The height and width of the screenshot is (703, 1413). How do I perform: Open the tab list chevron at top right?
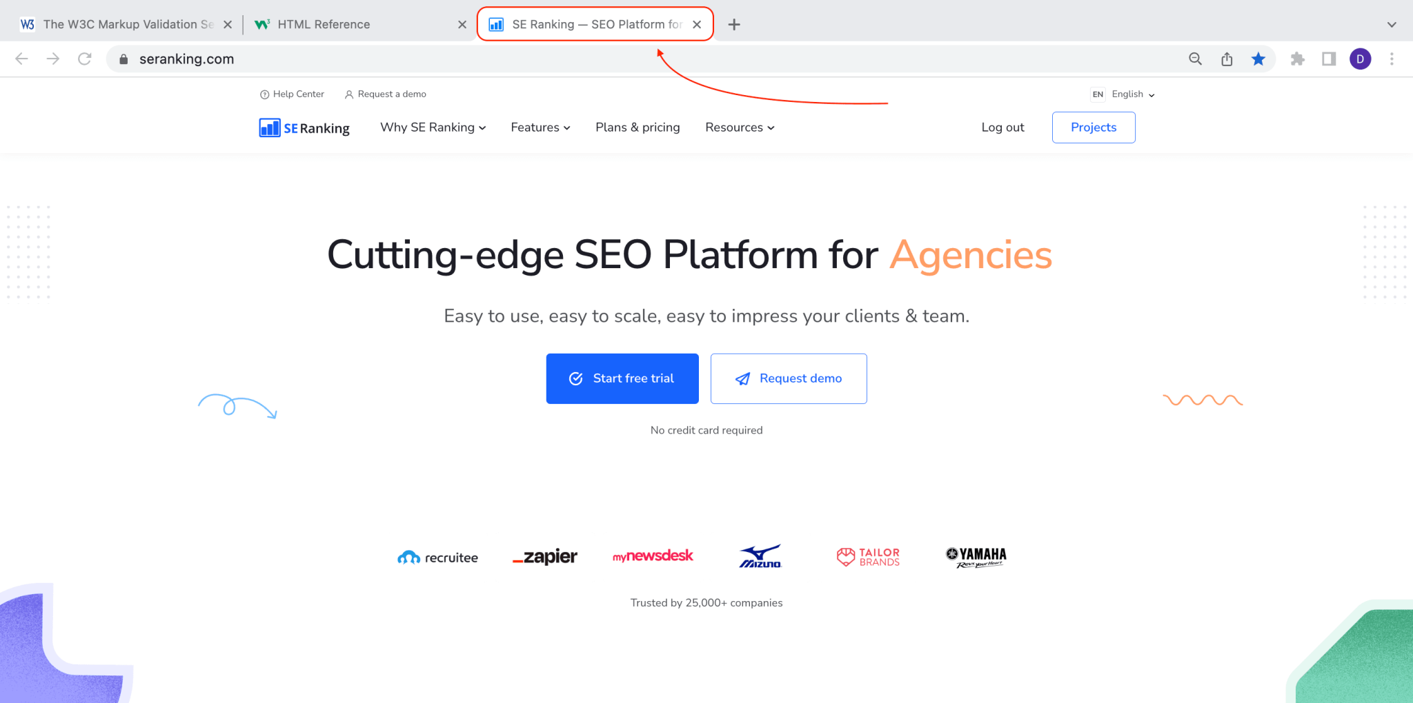(x=1391, y=24)
